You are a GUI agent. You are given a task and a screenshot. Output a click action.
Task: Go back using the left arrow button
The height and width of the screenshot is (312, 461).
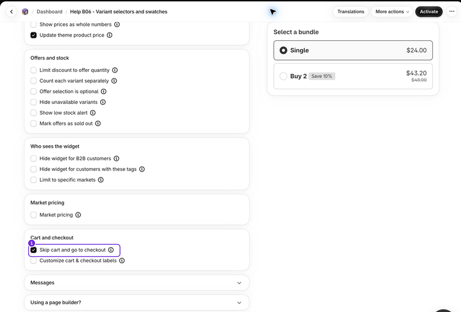coord(11,12)
